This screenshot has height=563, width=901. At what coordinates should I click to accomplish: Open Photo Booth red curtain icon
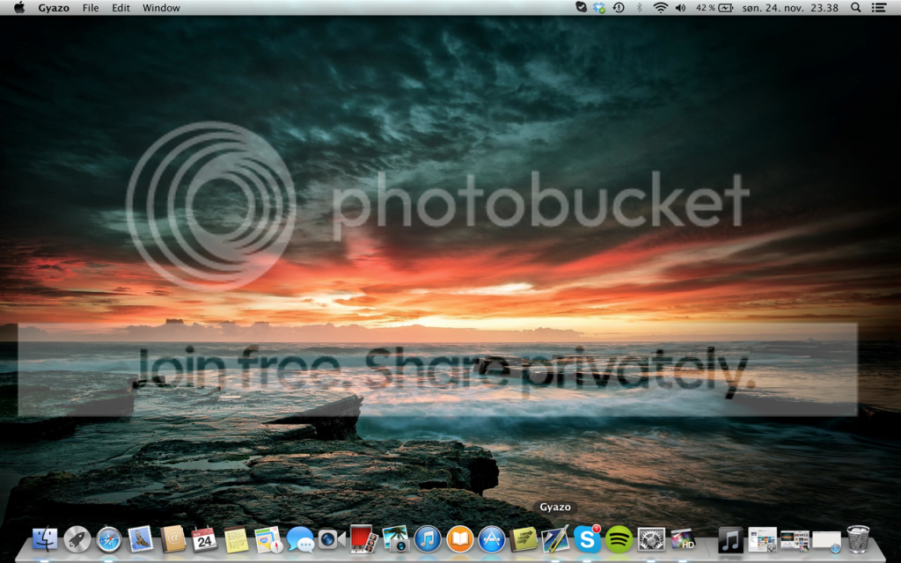pyautogui.click(x=363, y=539)
